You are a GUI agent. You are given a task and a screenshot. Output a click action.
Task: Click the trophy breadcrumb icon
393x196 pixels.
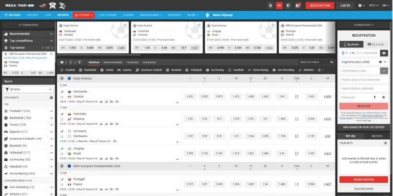pos(79,62)
